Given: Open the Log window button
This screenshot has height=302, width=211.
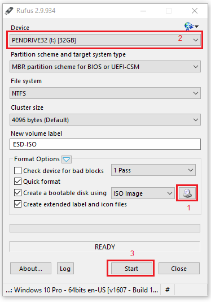Looking at the screenshot, I should point(65,268).
